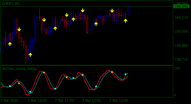Click the lowest yellow up arrow on chart
Screen dimensions: 191x104
pyautogui.click(x=30, y=55)
